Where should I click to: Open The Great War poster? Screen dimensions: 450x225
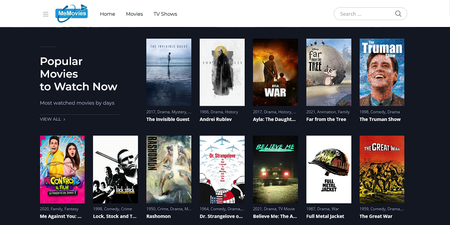(x=382, y=169)
